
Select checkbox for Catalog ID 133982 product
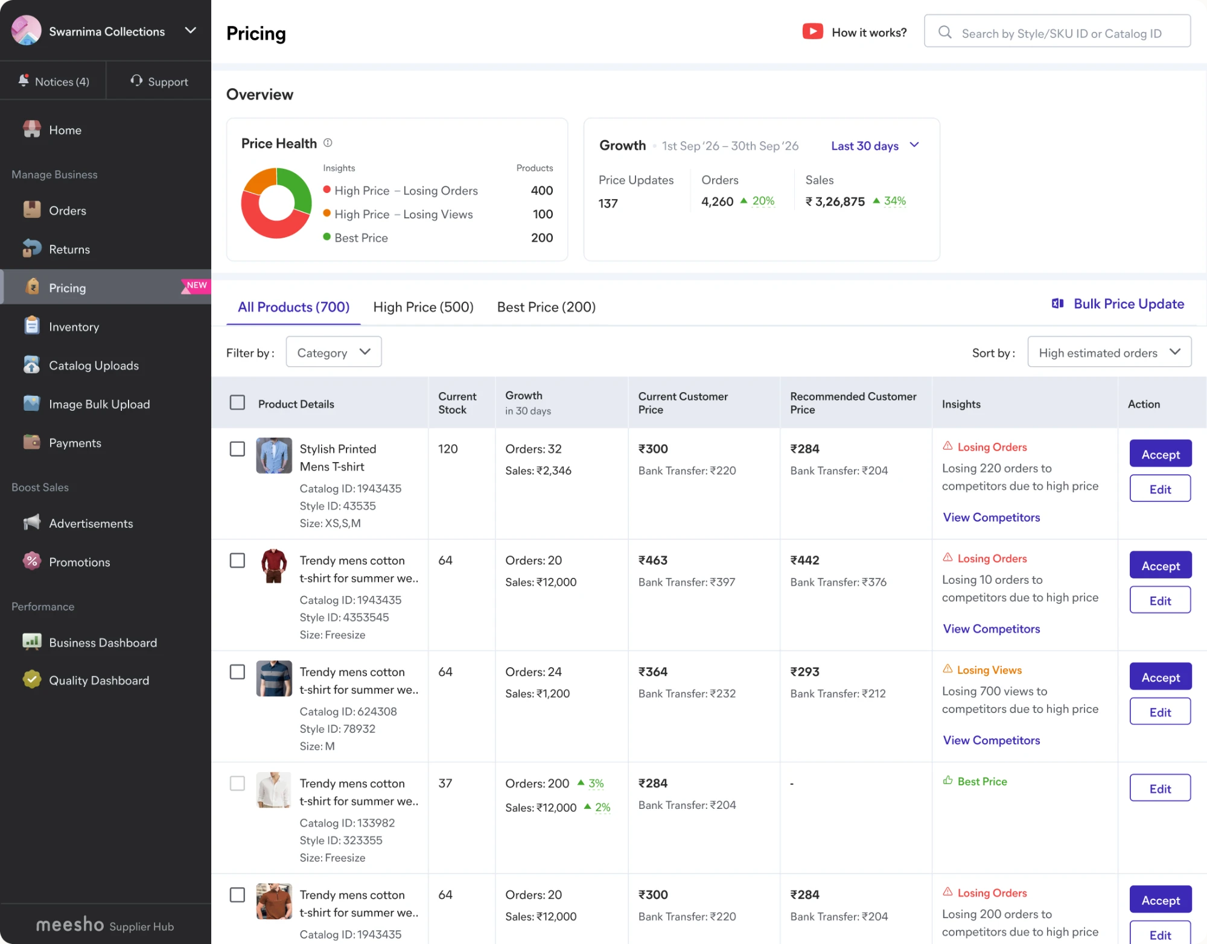(237, 784)
